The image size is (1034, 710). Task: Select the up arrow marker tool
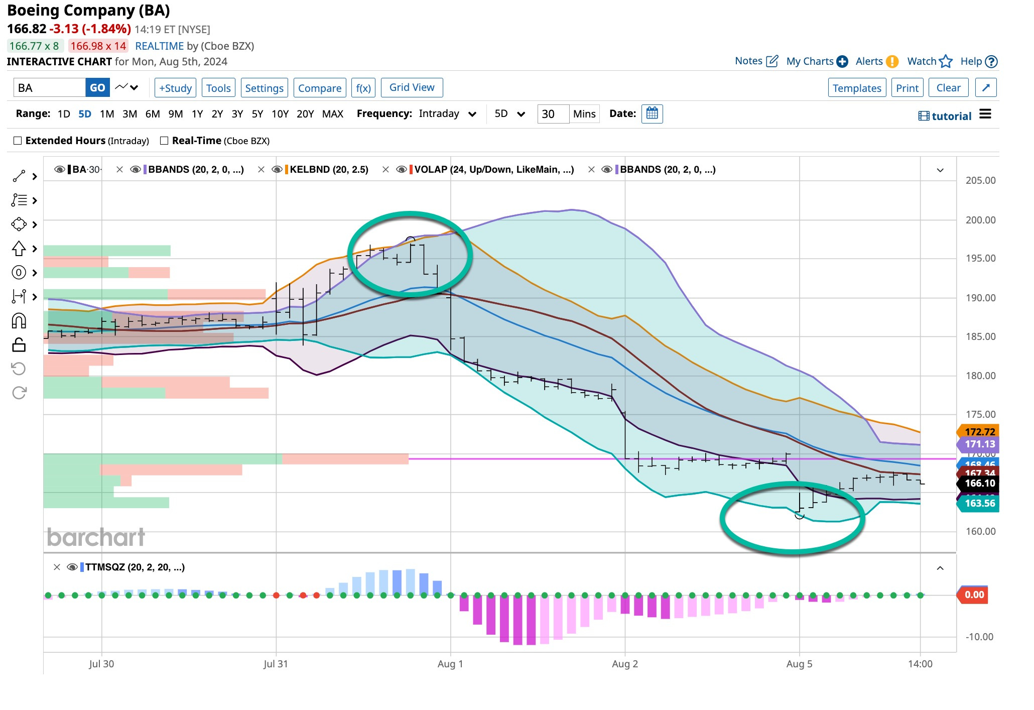(x=19, y=249)
